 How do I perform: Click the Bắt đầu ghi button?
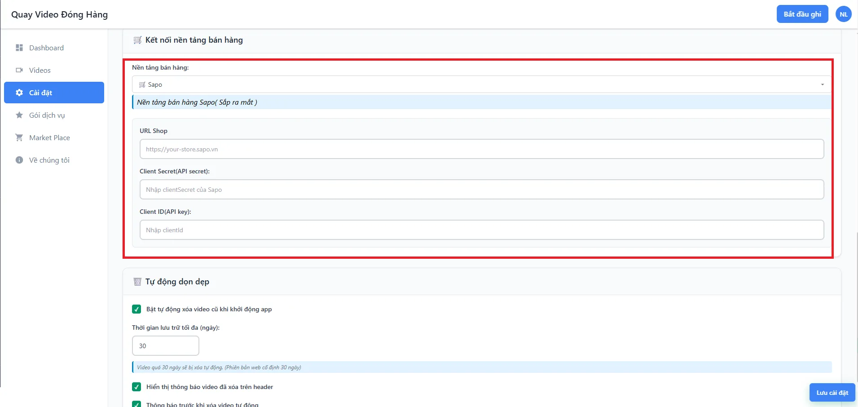tap(802, 14)
